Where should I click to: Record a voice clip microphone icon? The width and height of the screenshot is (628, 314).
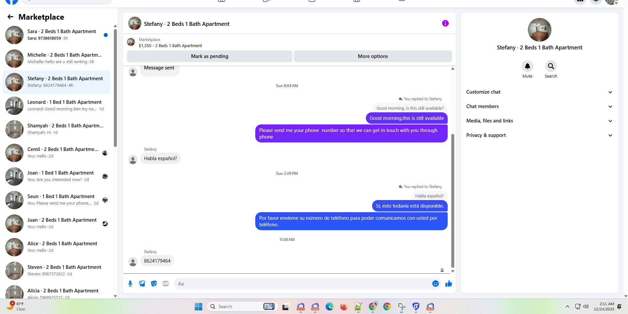[130, 284]
